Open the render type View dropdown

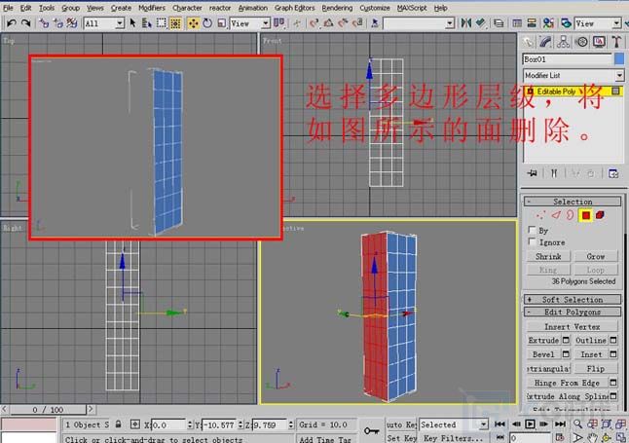(598, 23)
